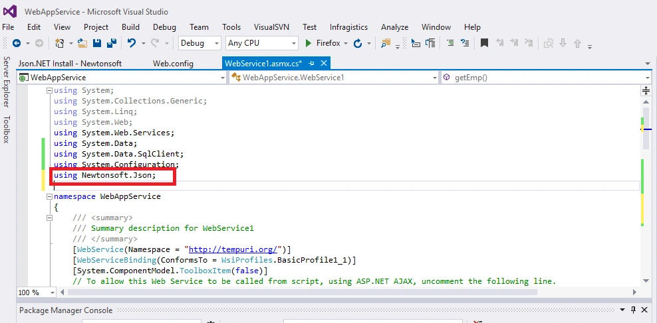Click the Open File folder icon
This screenshot has height=323, width=657.
pyautogui.click(x=82, y=43)
